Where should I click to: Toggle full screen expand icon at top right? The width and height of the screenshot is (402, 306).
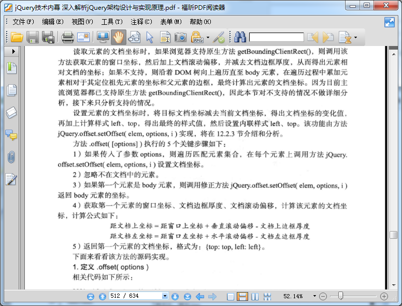click(x=390, y=22)
